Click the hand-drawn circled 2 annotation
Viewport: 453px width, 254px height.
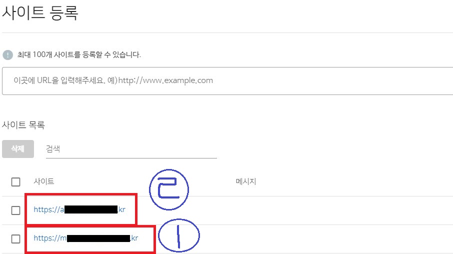(x=168, y=189)
